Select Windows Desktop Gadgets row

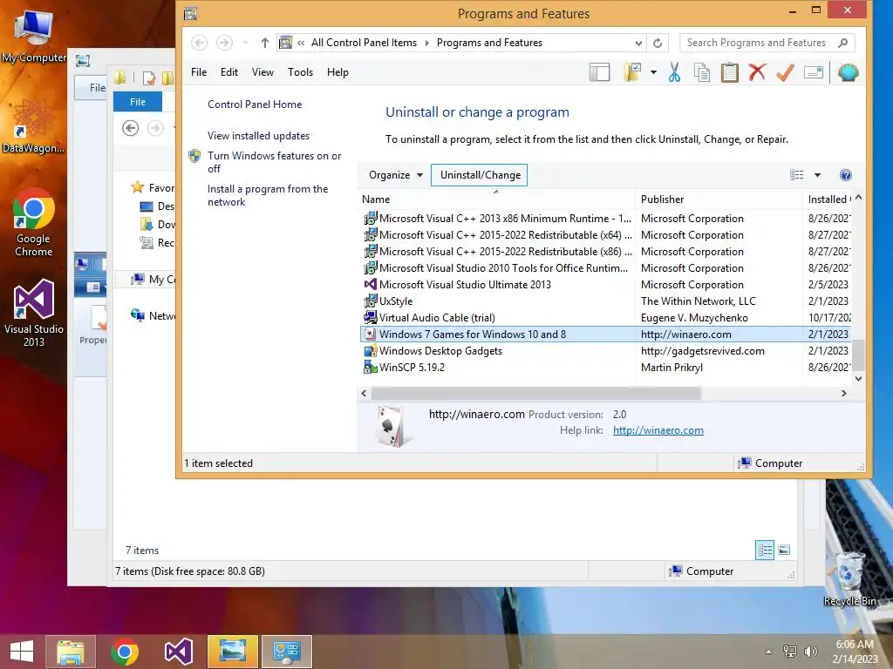coord(605,351)
